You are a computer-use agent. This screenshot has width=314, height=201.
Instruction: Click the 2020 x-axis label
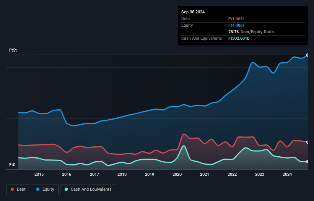coord(177,174)
